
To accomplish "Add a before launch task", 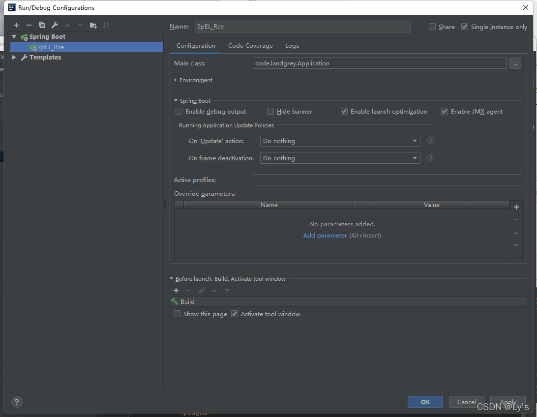I will pyautogui.click(x=176, y=291).
